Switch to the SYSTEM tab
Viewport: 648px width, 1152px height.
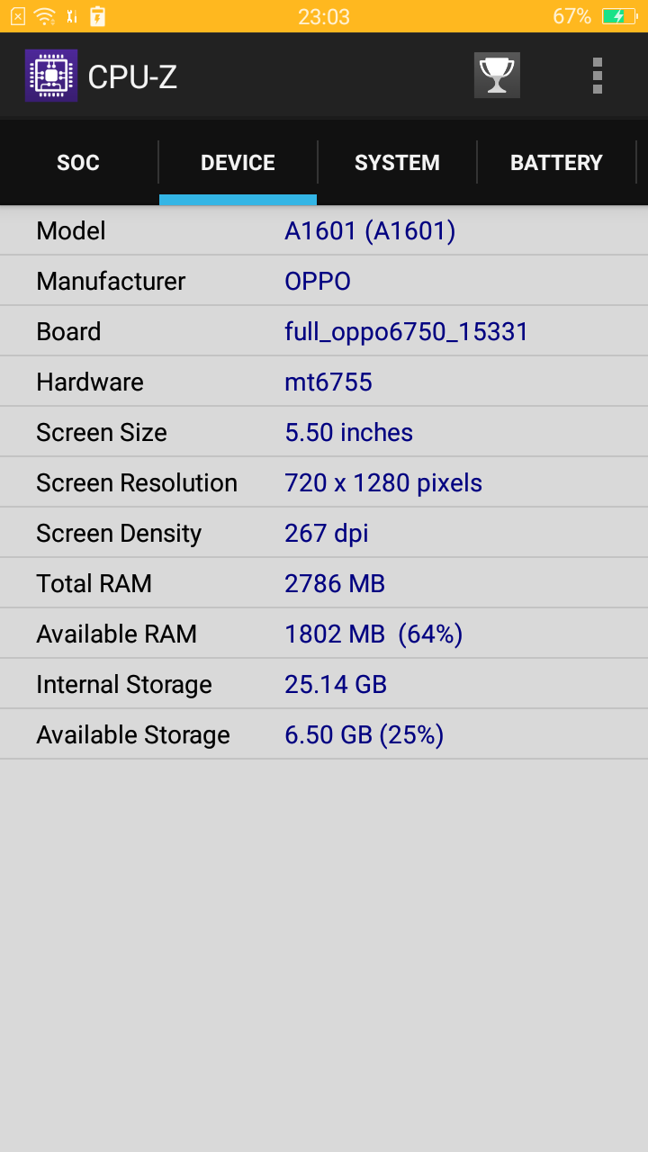coord(397,163)
